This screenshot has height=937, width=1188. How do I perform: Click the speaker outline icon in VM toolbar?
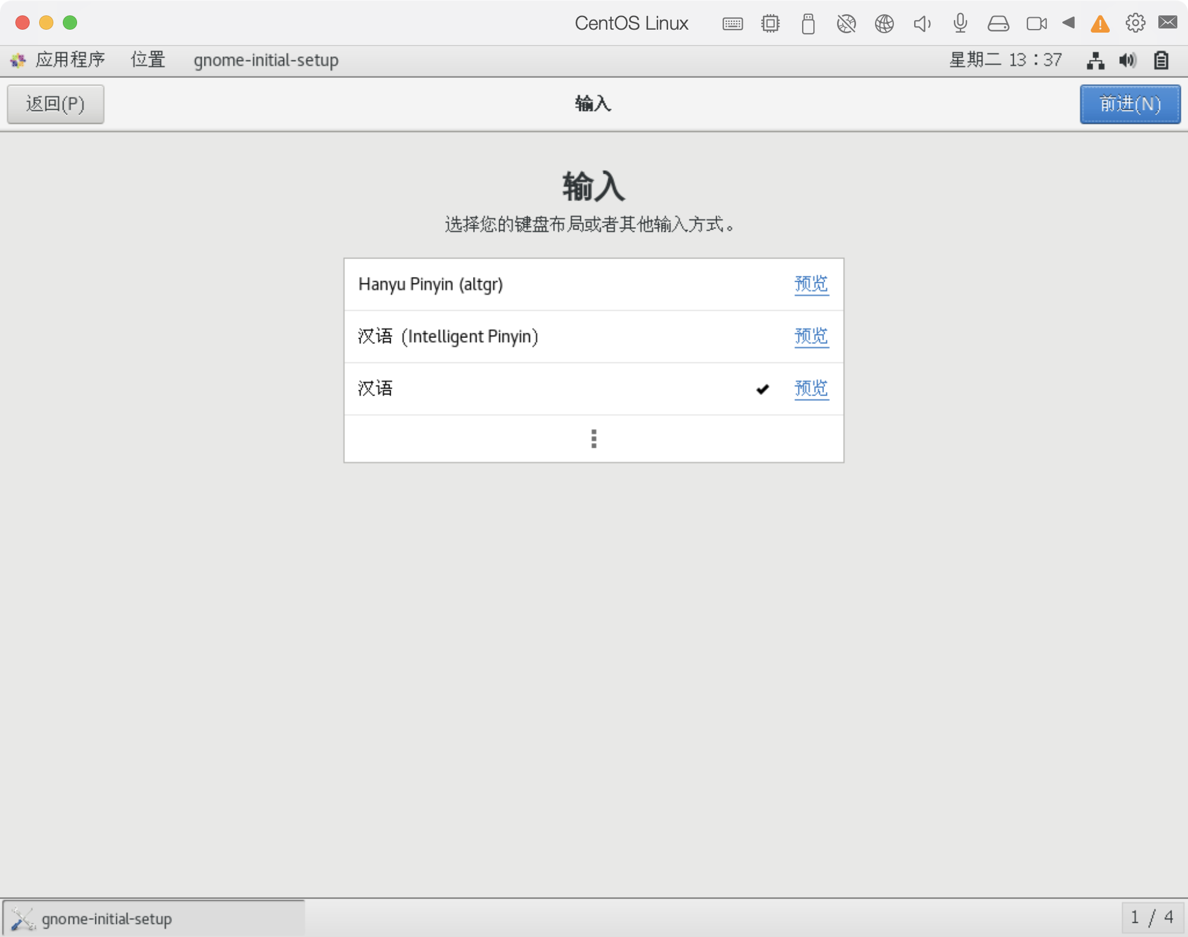point(922,24)
